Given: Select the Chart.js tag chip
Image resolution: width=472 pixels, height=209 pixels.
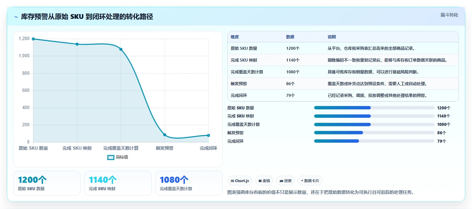Looking at the screenshot, I should click(x=240, y=181).
